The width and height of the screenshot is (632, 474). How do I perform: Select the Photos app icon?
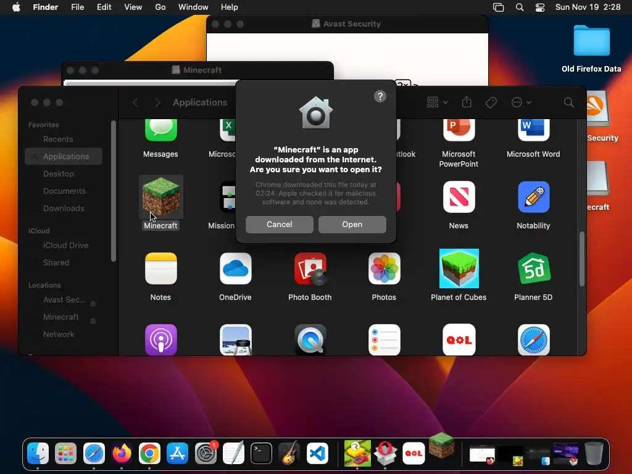pos(384,268)
